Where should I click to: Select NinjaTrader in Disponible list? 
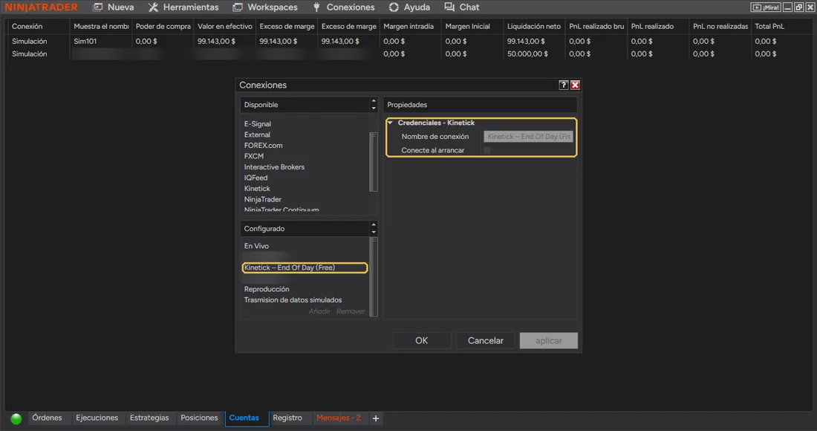pyautogui.click(x=263, y=200)
